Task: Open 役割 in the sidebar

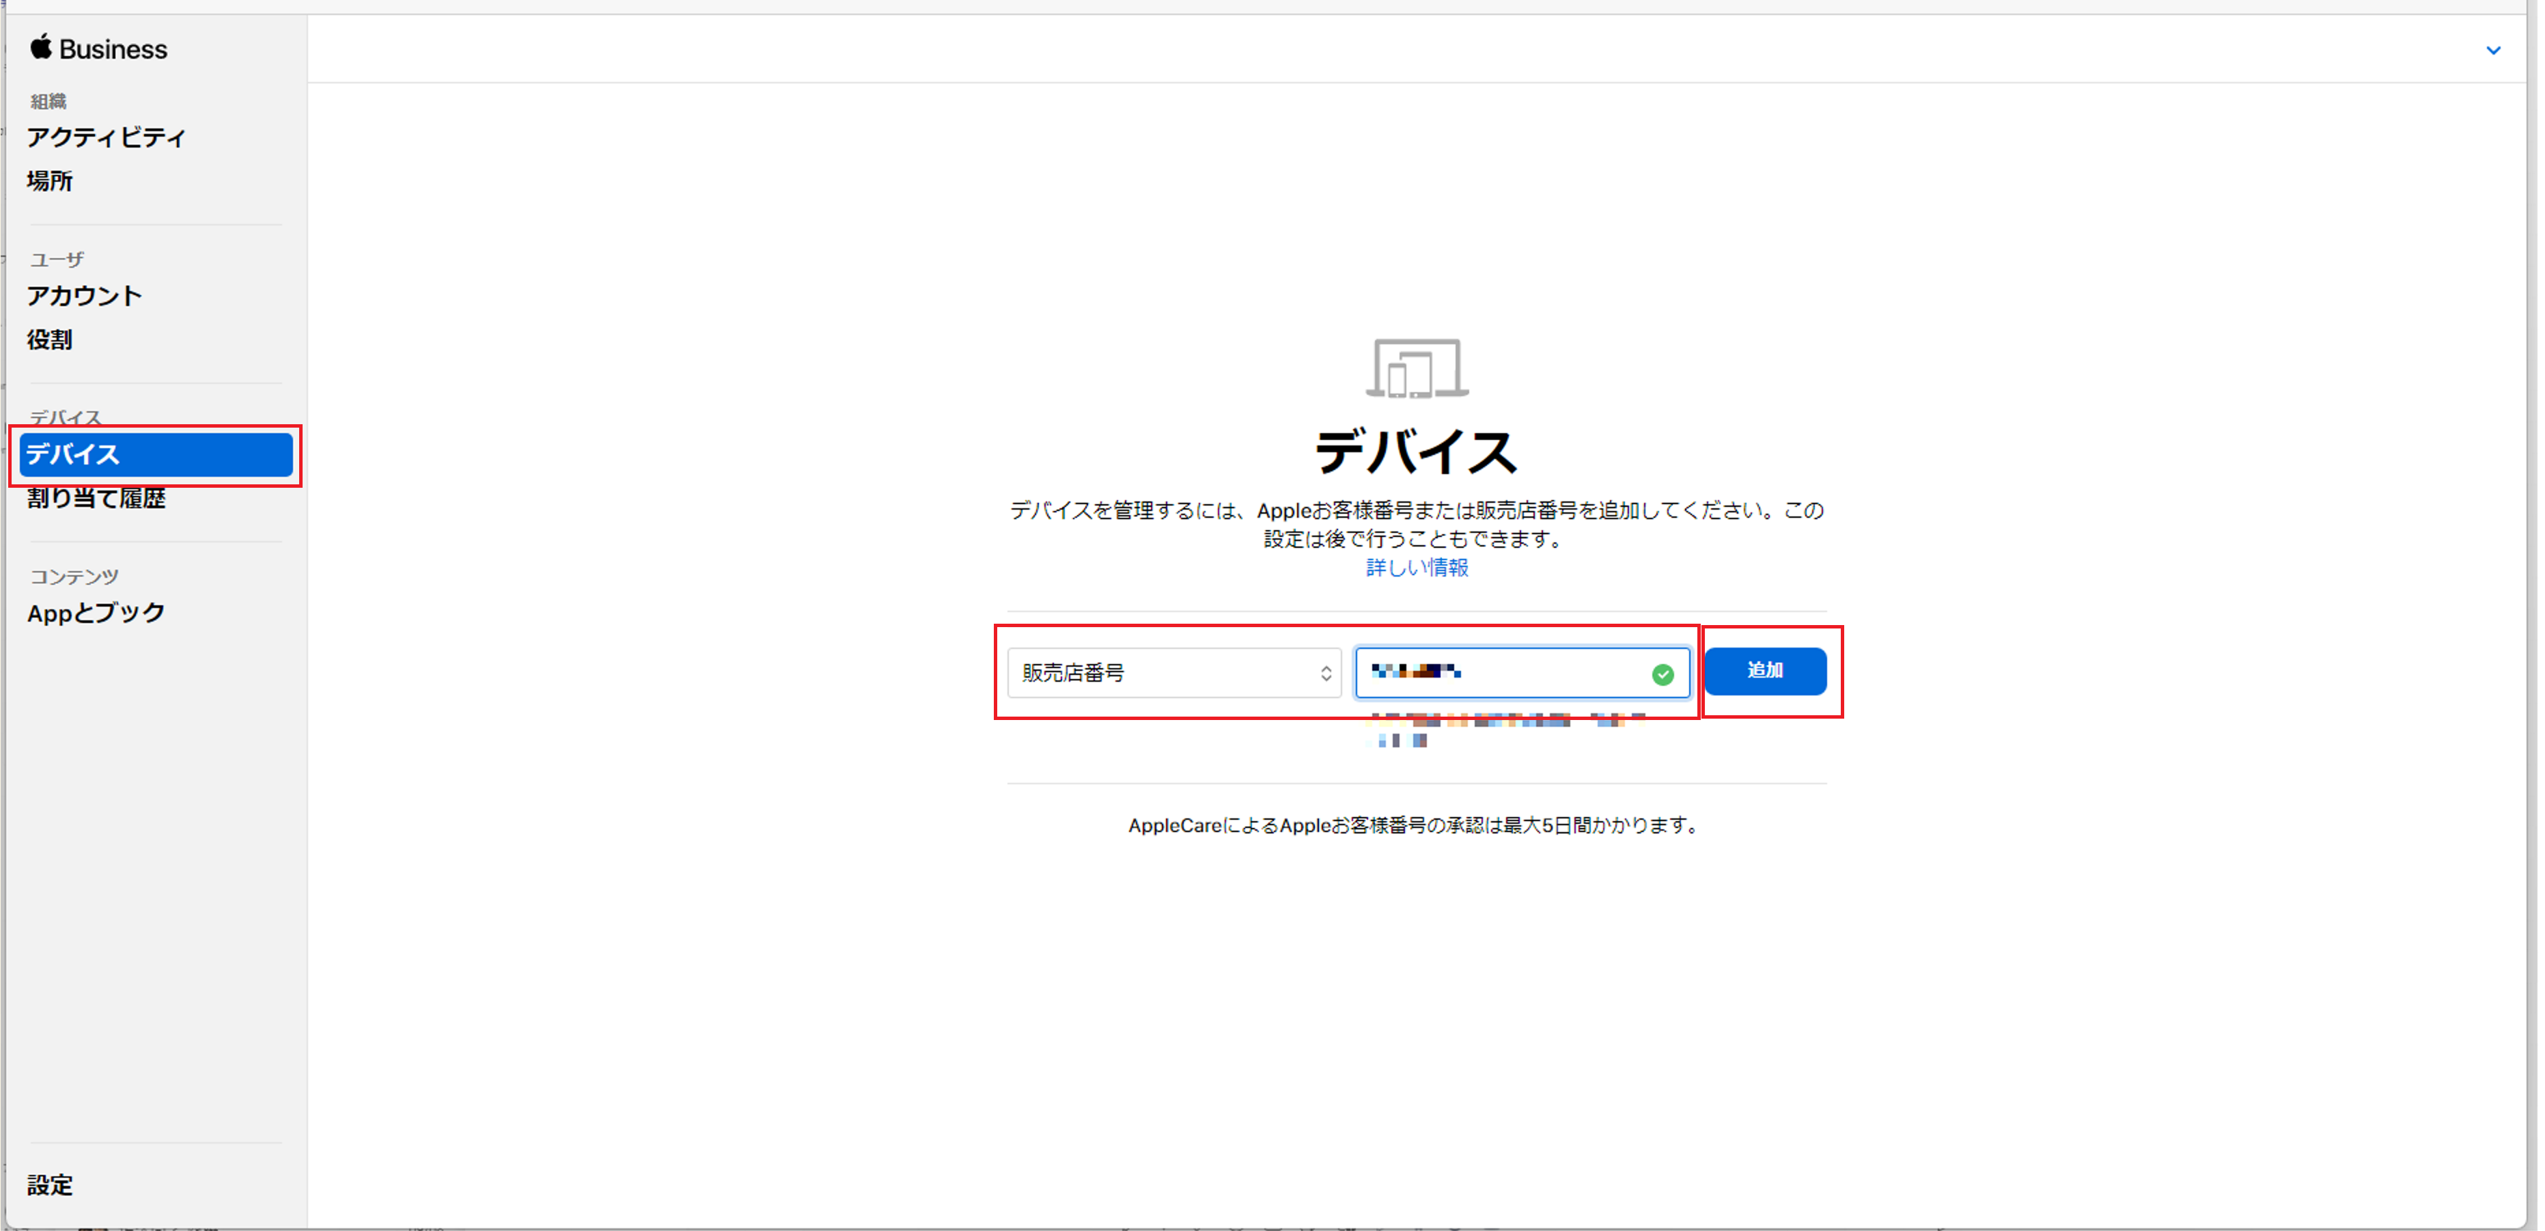Action: pos(49,340)
